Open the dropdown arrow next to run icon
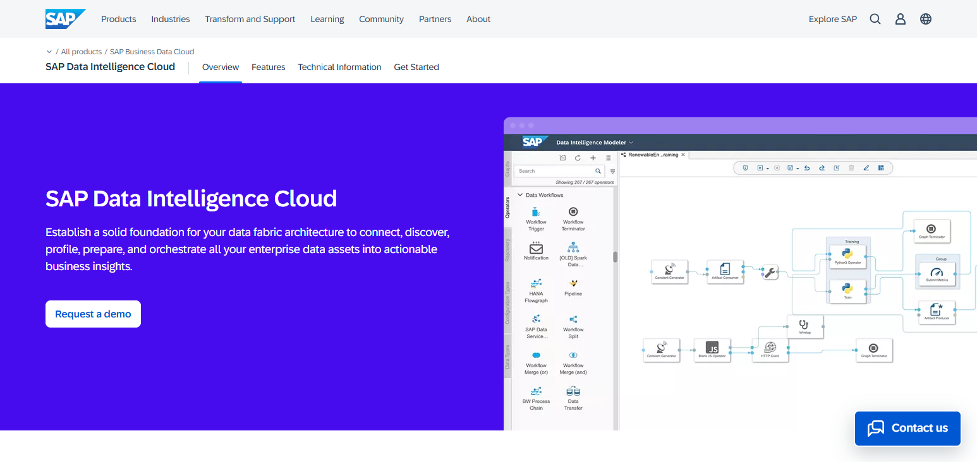 click(768, 169)
